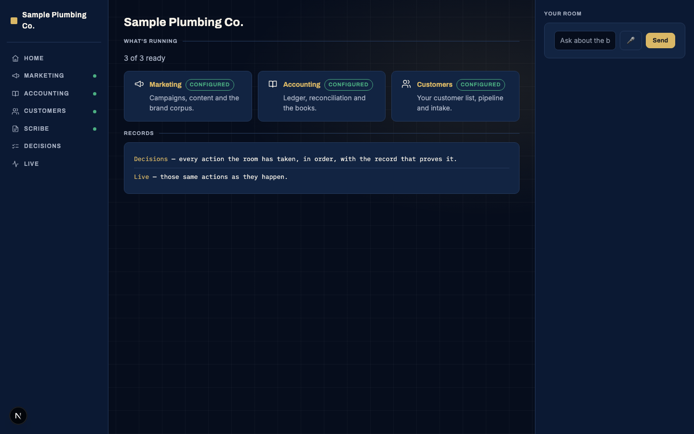Click 'Campaigns, content and the brand corpus.' text

tap(194, 103)
